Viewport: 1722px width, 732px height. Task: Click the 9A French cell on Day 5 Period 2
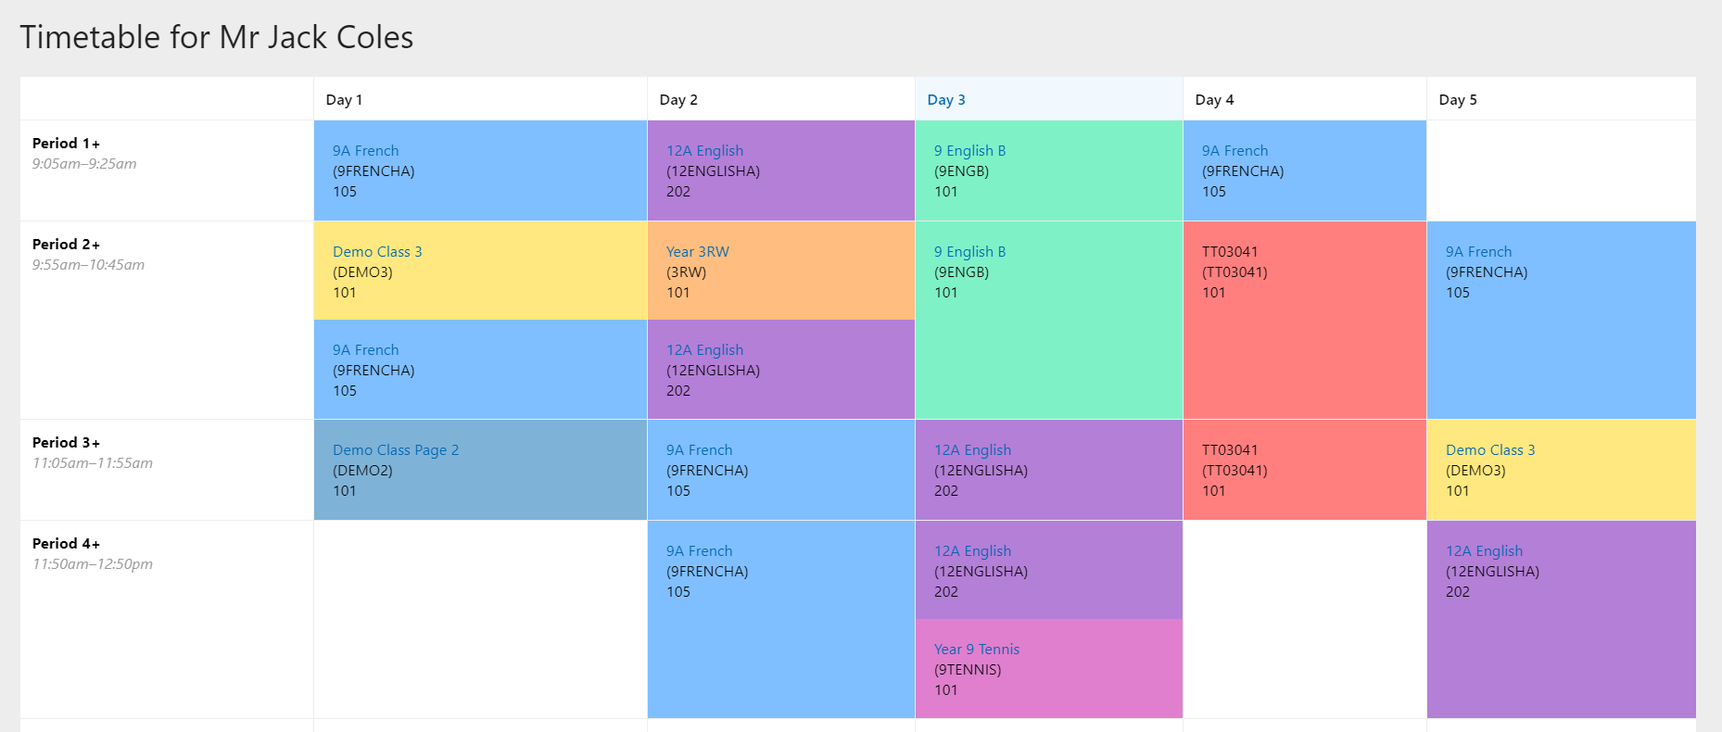[x=1477, y=251]
